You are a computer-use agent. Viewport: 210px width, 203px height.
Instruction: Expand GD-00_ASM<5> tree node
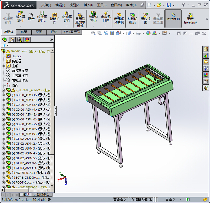pos(3,114)
